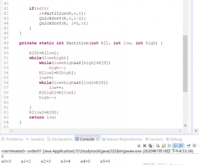Open the Declaration tab
The height and width of the screenshot is (165, 199).
[x=62, y=139]
